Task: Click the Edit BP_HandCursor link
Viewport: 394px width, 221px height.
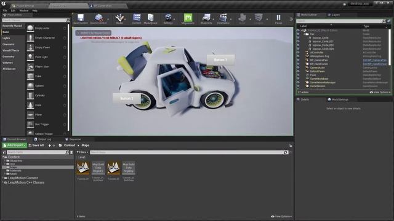Action: (x=375, y=64)
